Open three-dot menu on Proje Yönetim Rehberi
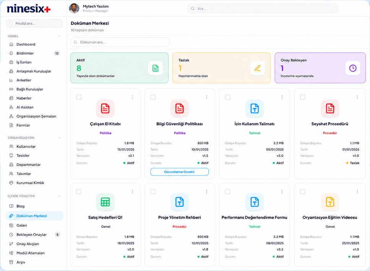The height and width of the screenshot is (271, 370). click(206, 191)
